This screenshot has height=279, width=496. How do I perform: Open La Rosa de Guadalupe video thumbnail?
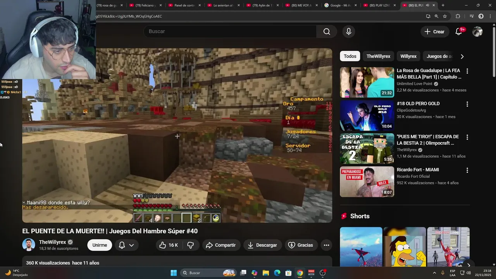coord(367,82)
